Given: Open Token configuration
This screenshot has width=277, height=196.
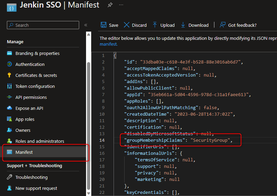Looking at the screenshot, I should click(x=35, y=87).
